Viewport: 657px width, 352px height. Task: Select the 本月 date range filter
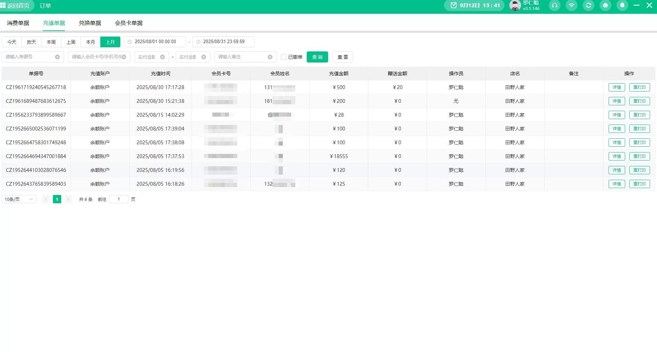tap(90, 42)
